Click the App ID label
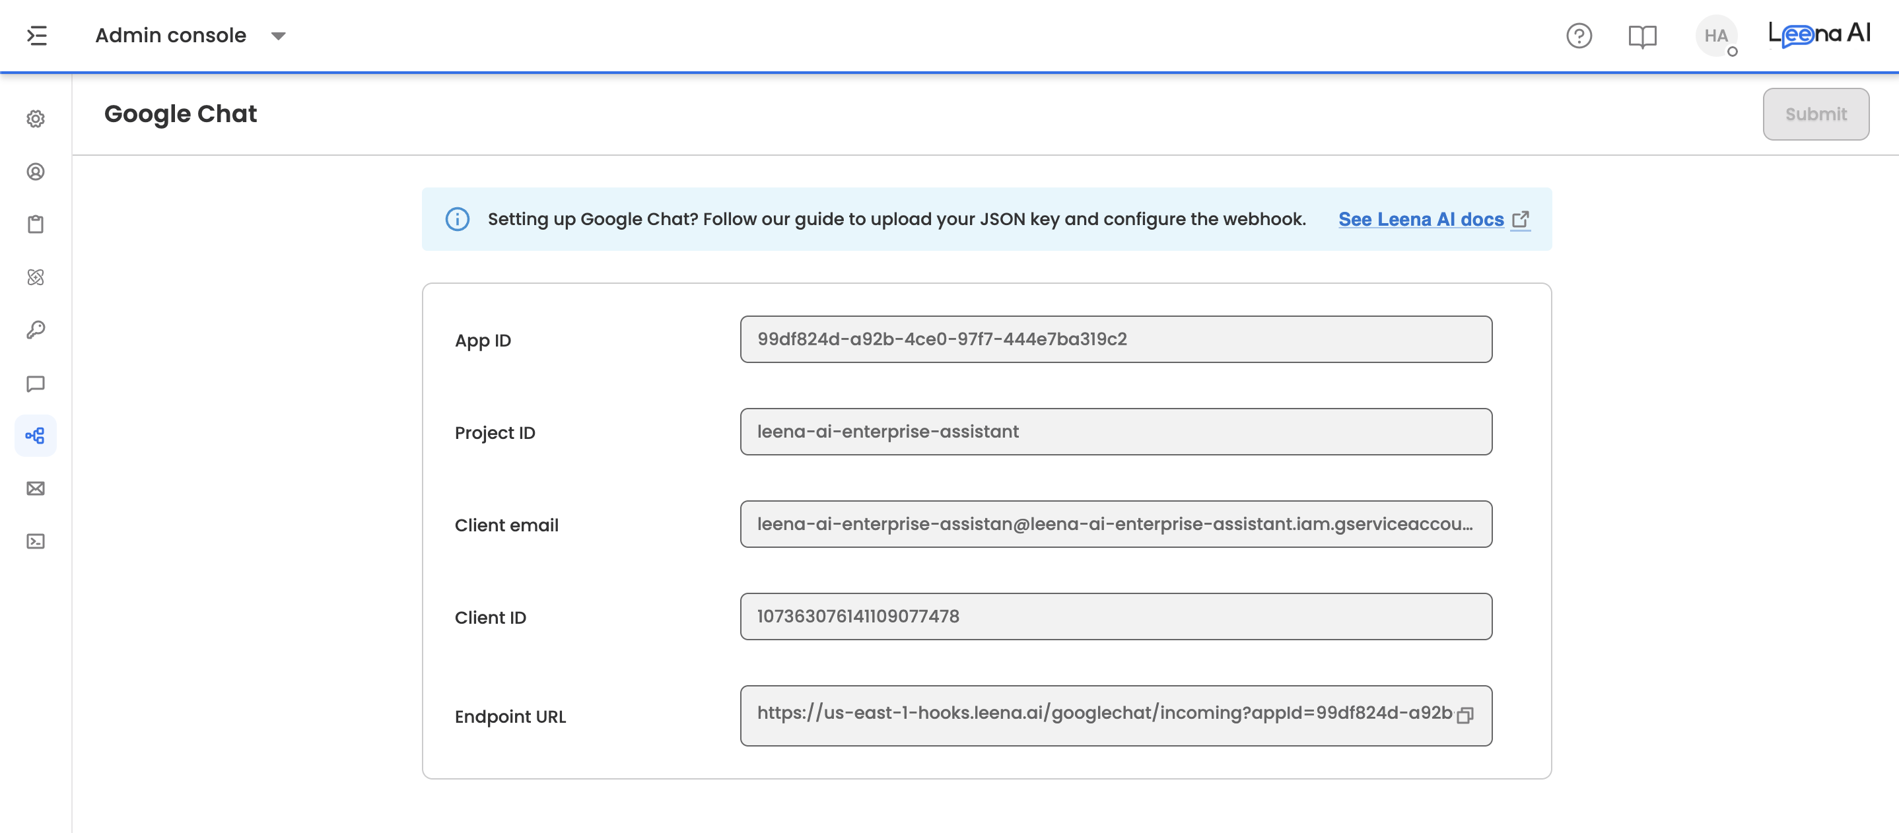Screen dimensions: 1899x833 point(483,341)
